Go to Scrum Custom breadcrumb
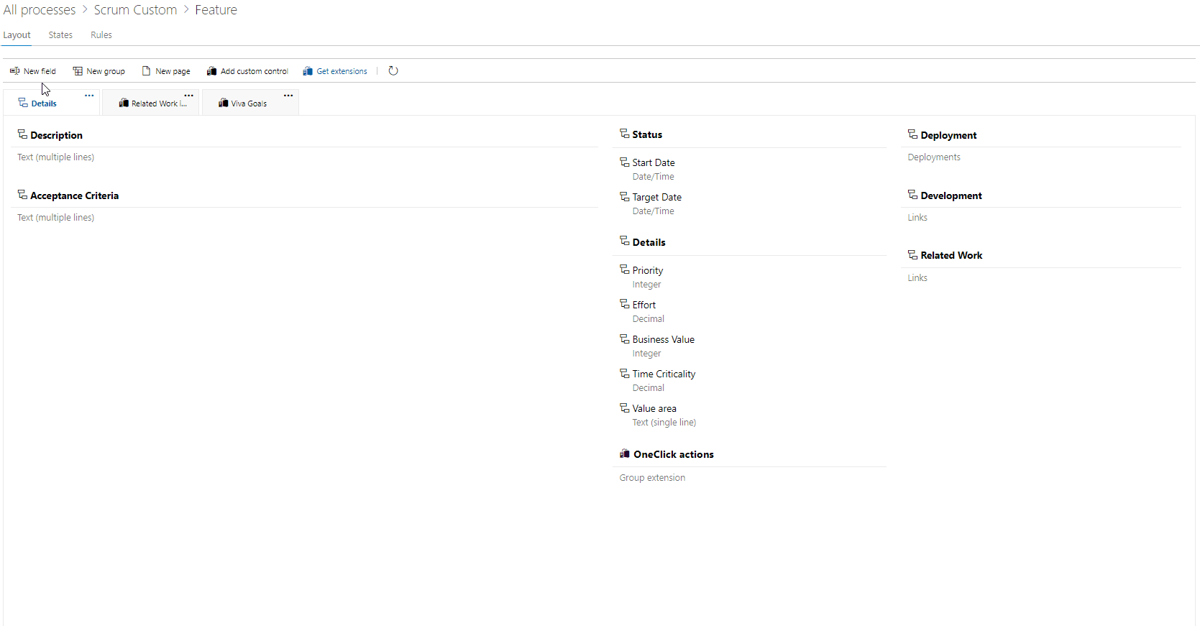1200x626 pixels. [x=135, y=10]
